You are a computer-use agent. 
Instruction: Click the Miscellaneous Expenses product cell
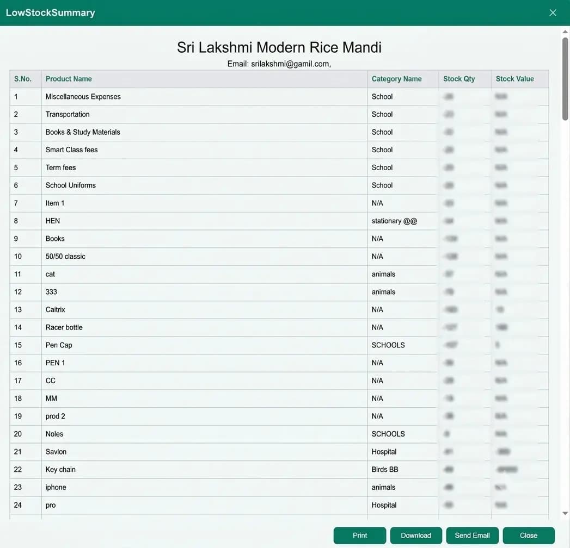(x=204, y=97)
